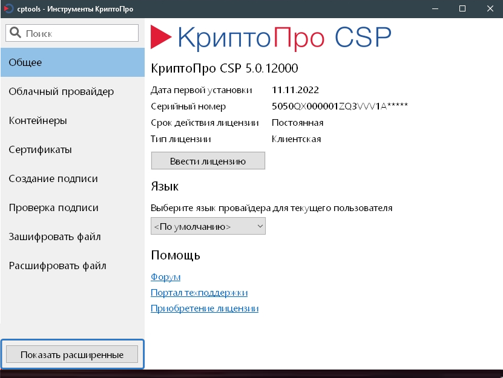Open Проверка подписи section

(73, 208)
